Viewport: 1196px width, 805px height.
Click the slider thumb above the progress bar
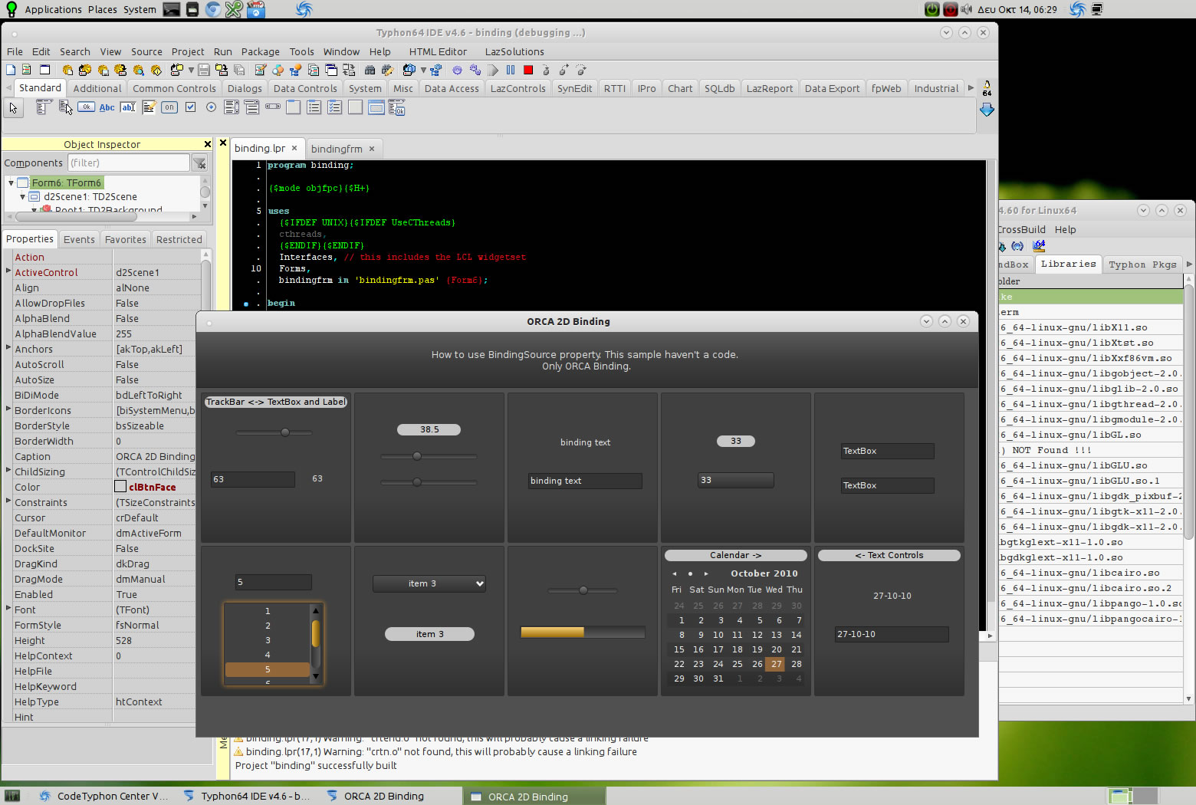[583, 590]
